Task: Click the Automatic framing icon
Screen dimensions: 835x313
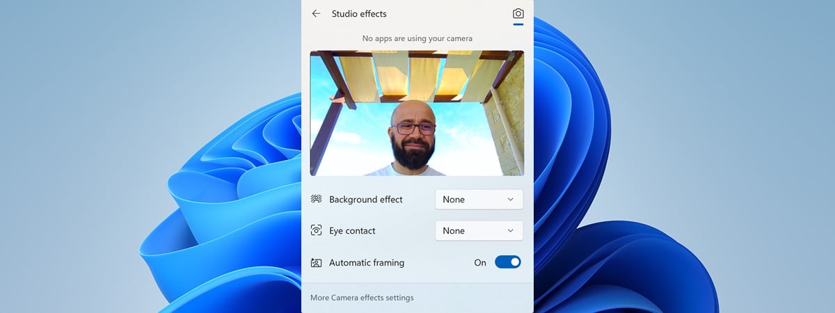Action: click(x=317, y=263)
